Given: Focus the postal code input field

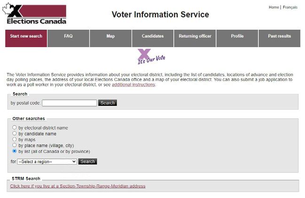Looking at the screenshot, I should coord(70,103).
